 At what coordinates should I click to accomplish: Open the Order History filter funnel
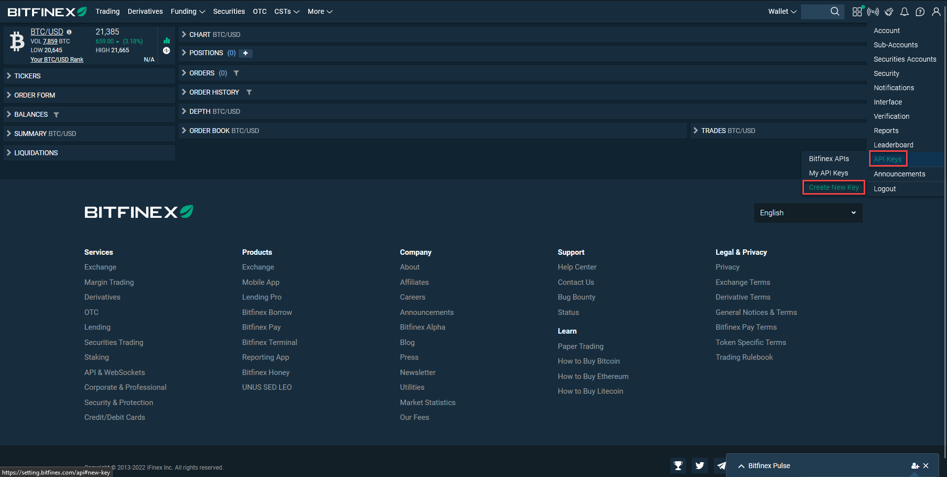[x=249, y=92]
